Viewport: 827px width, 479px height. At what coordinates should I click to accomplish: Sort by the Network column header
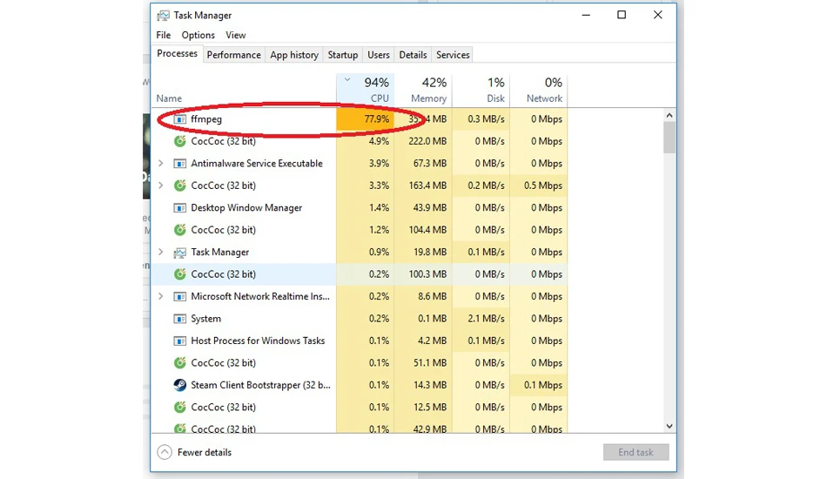click(x=539, y=90)
